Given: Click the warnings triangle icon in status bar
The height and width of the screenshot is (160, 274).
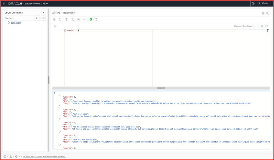Looking at the screenshot, I should tap(11, 156).
